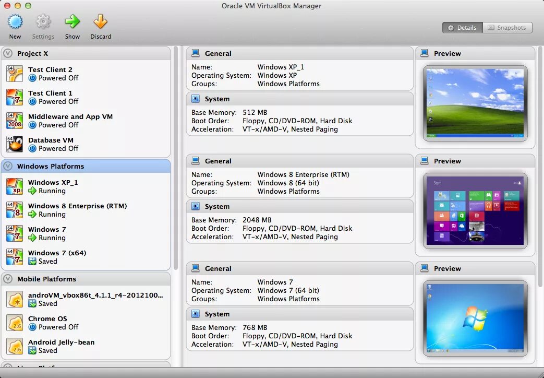Select Android Jelly-bean entry
This screenshot has height=378, width=544.
86,346
